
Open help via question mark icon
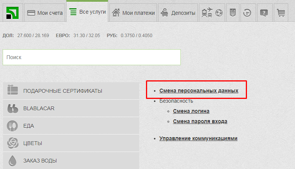(264, 13)
